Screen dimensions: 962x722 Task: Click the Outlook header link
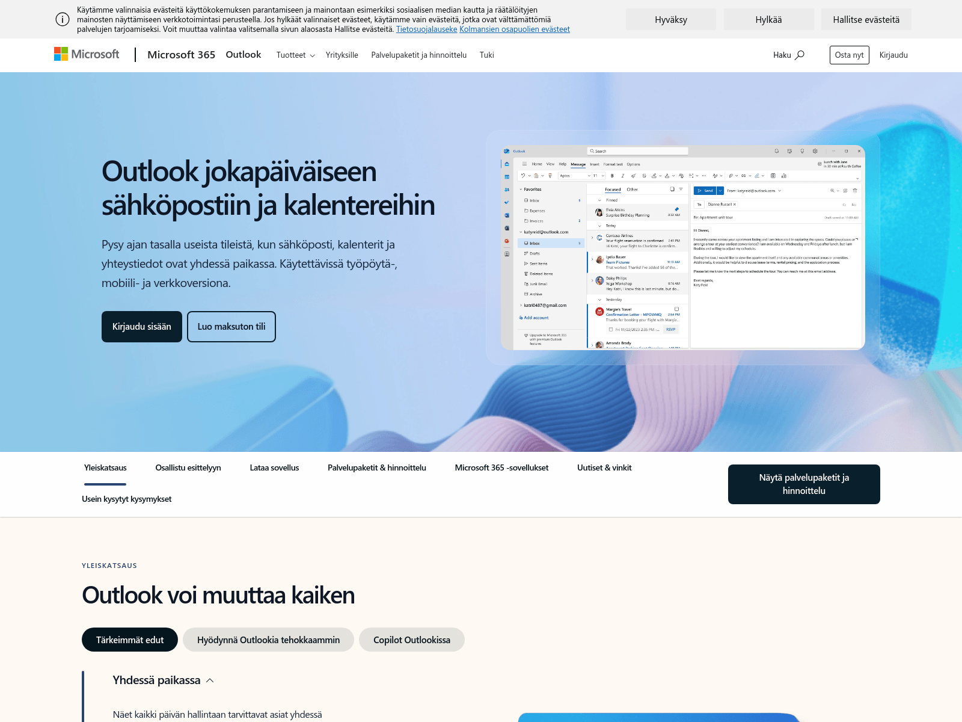coord(244,55)
